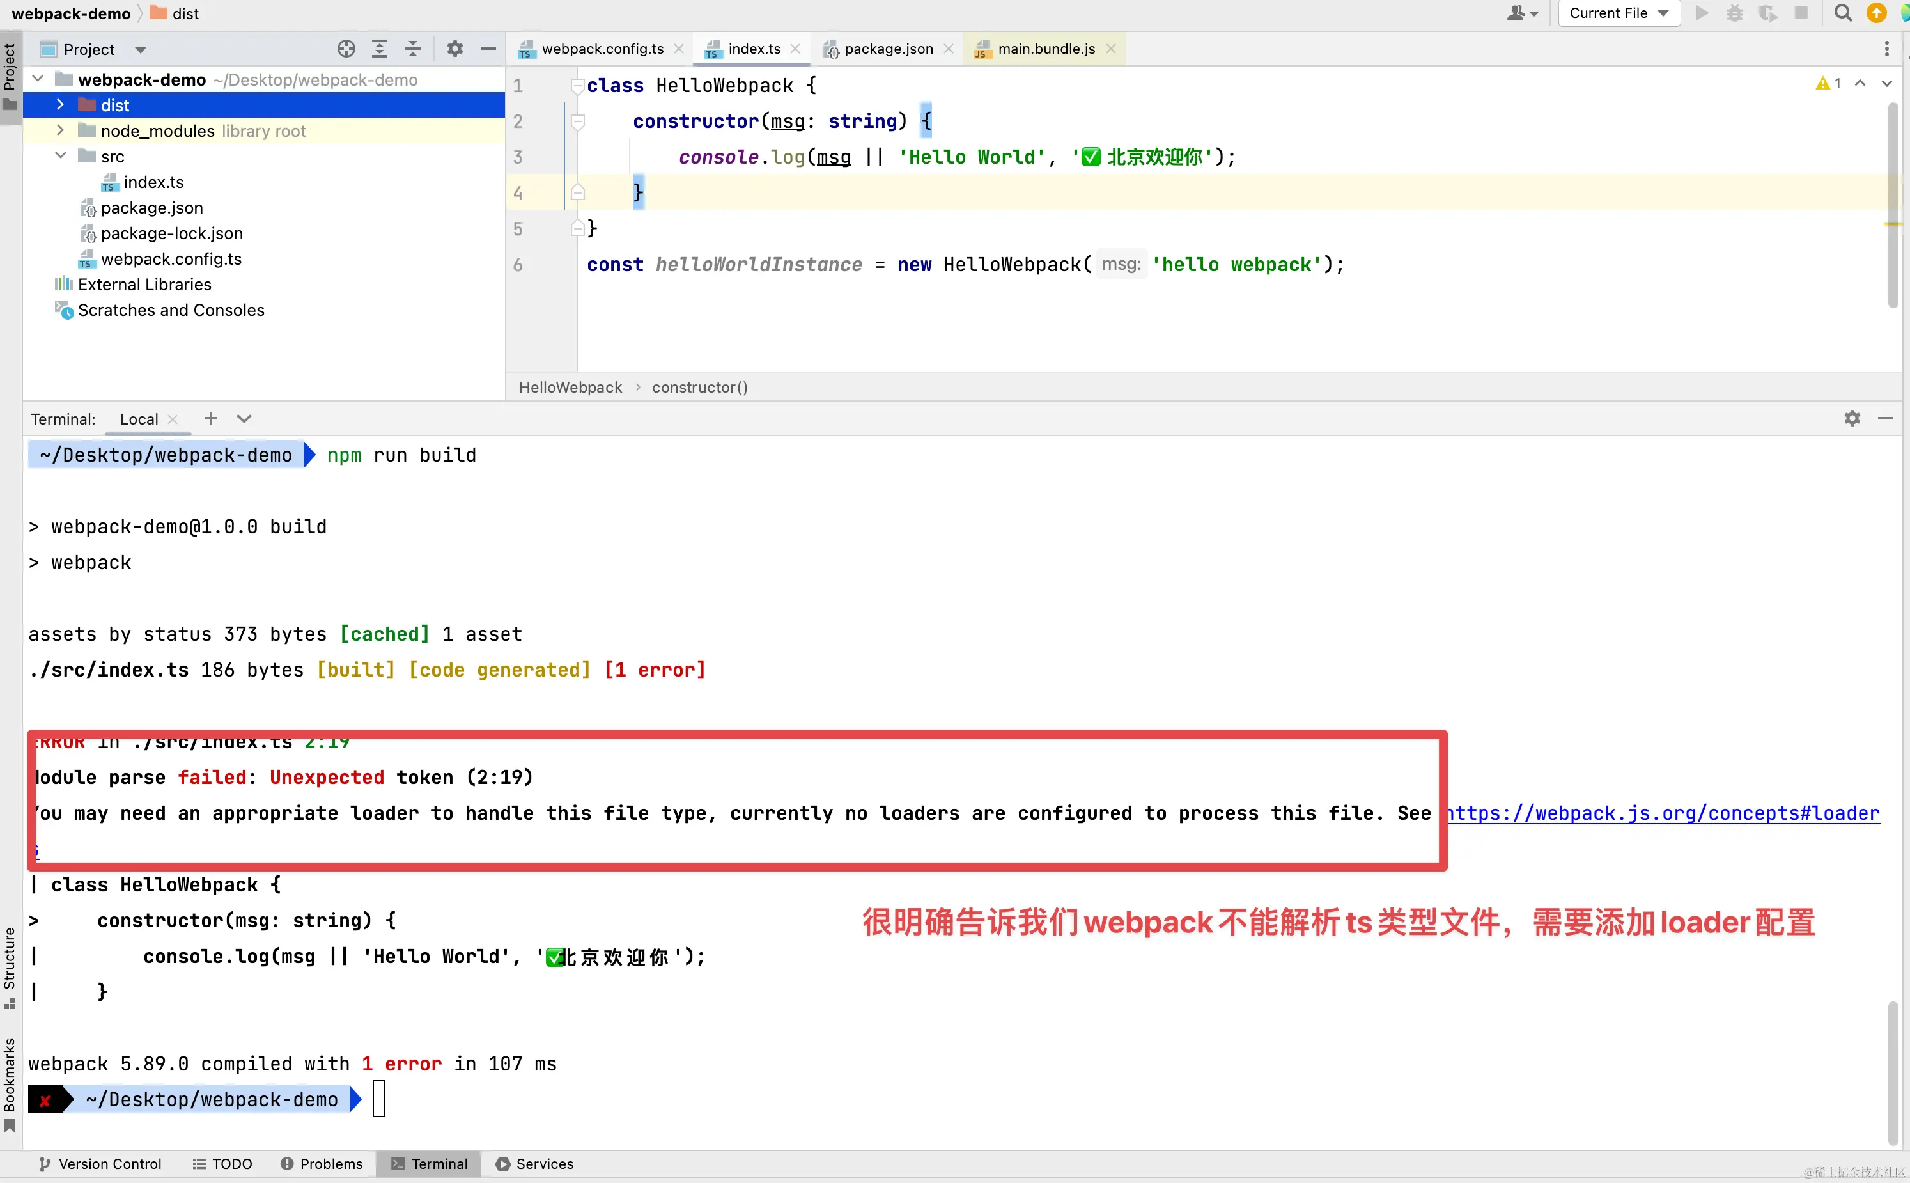Open index.ts in the project tree

pos(153,182)
